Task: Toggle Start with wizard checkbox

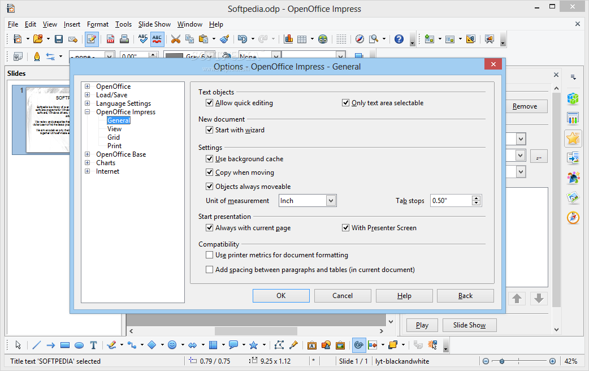Action: tap(210, 130)
